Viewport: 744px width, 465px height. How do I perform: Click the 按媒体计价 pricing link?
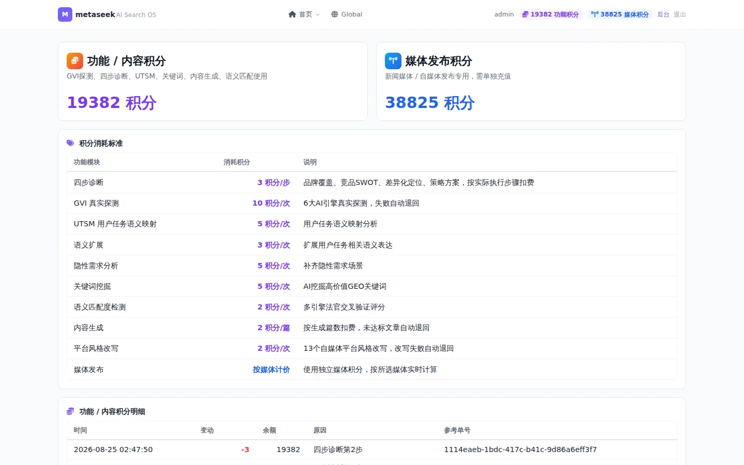click(271, 369)
